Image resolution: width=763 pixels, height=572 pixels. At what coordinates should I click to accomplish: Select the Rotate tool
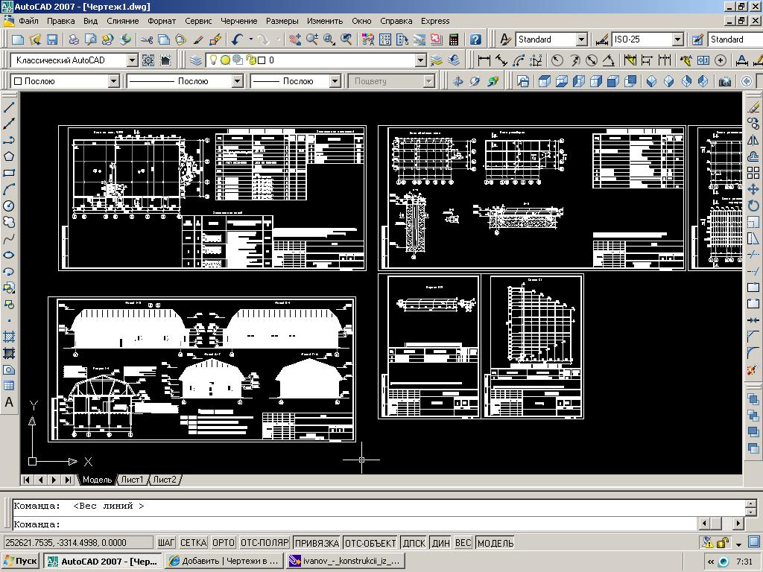point(753,206)
